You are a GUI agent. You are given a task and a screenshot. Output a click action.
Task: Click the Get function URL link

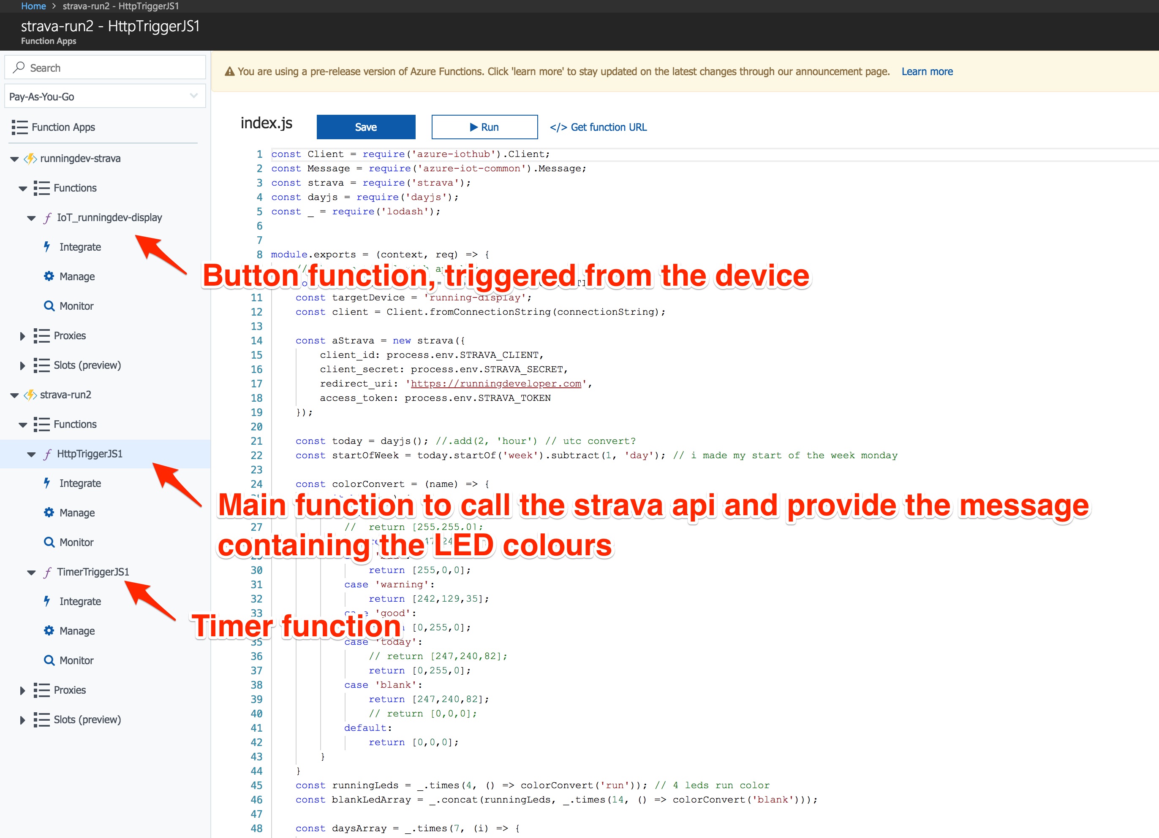(598, 127)
